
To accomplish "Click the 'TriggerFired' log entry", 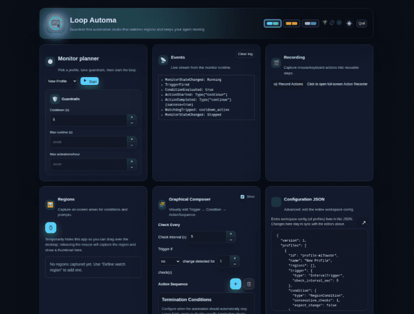I will (x=177, y=84).
